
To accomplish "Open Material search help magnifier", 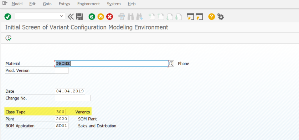I will (171, 64).
